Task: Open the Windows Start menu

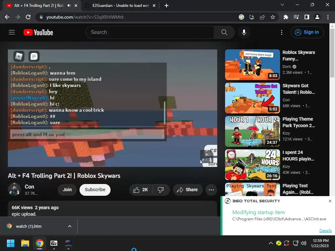Action: coord(10,243)
